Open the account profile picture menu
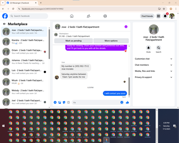This screenshot has width=179, height=143. point(172,16)
